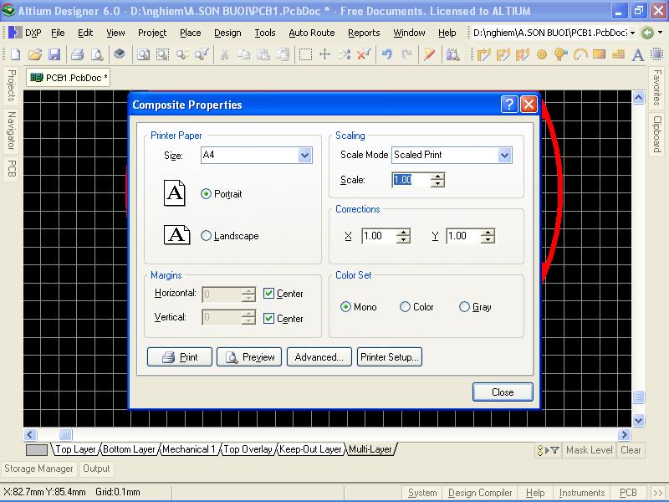Open a file with the folder icon
669x502 pixels.
click(x=35, y=54)
